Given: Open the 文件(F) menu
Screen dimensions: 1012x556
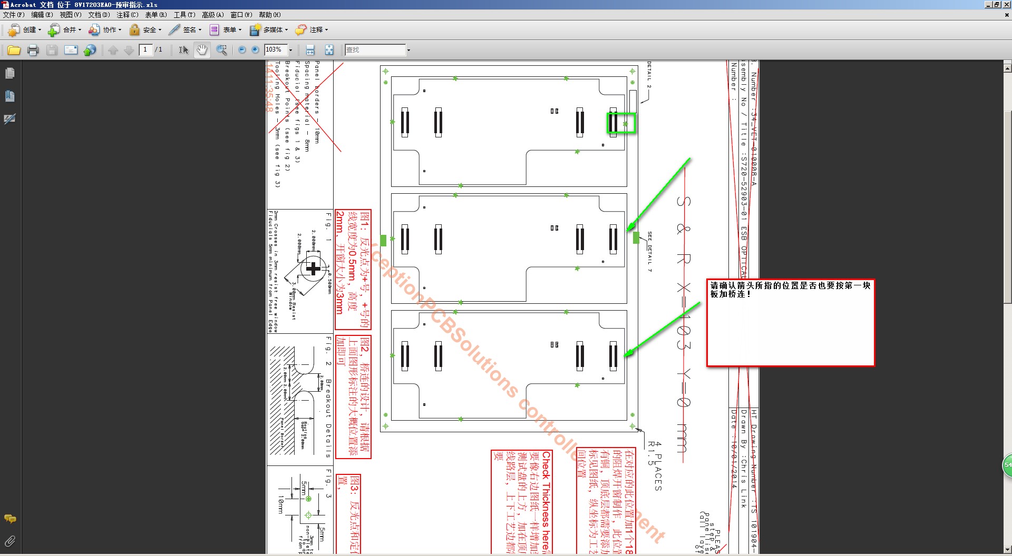Looking at the screenshot, I should (14, 15).
